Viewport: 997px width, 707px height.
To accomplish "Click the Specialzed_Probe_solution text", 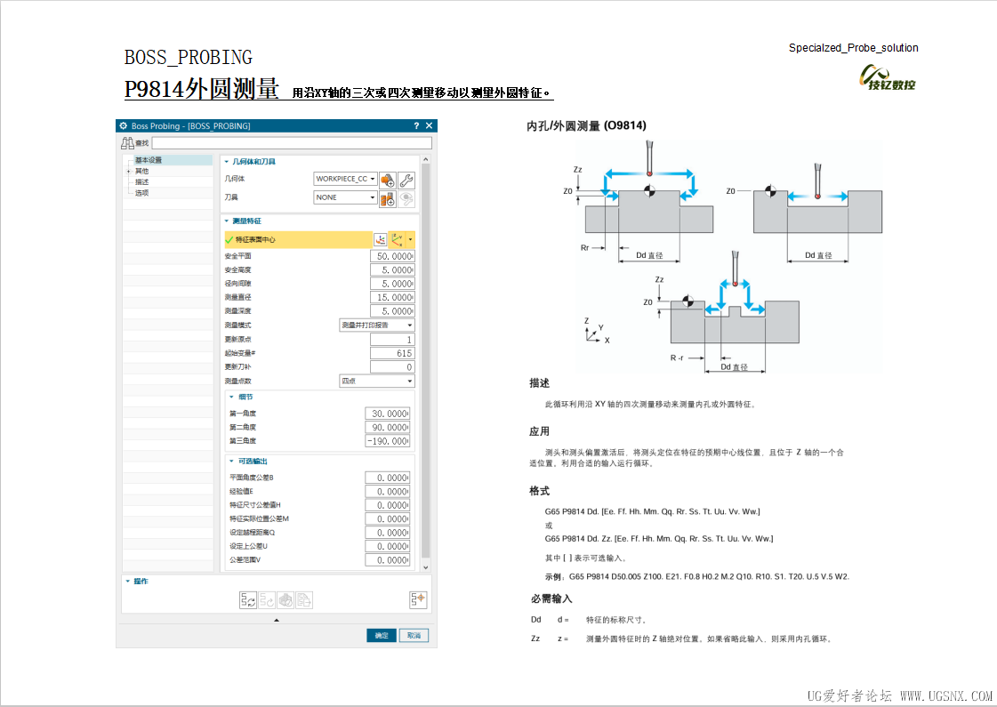I will 853,48.
